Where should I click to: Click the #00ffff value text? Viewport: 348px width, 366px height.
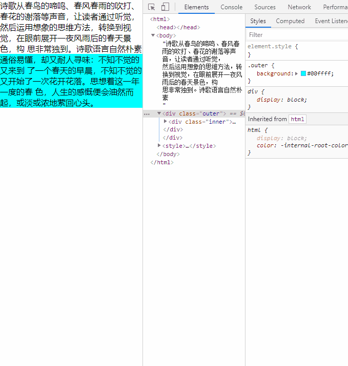coord(319,73)
